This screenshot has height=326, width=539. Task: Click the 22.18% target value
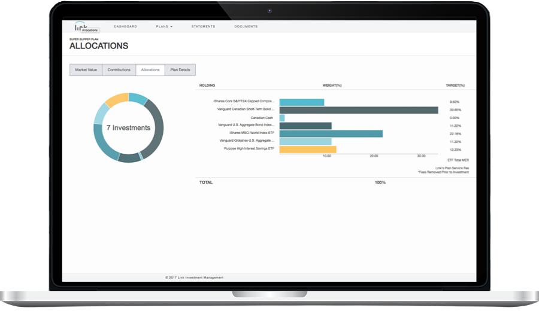tap(455, 133)
